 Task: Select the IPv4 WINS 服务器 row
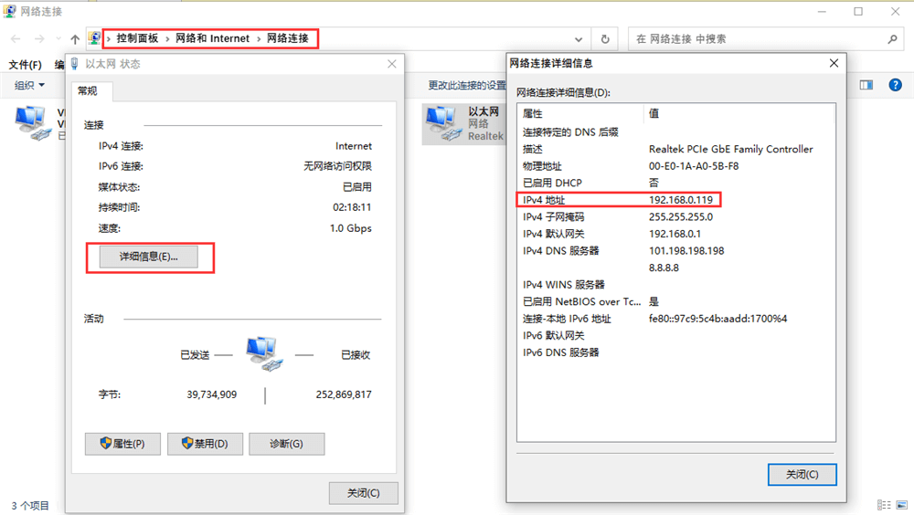coord(676,285)
